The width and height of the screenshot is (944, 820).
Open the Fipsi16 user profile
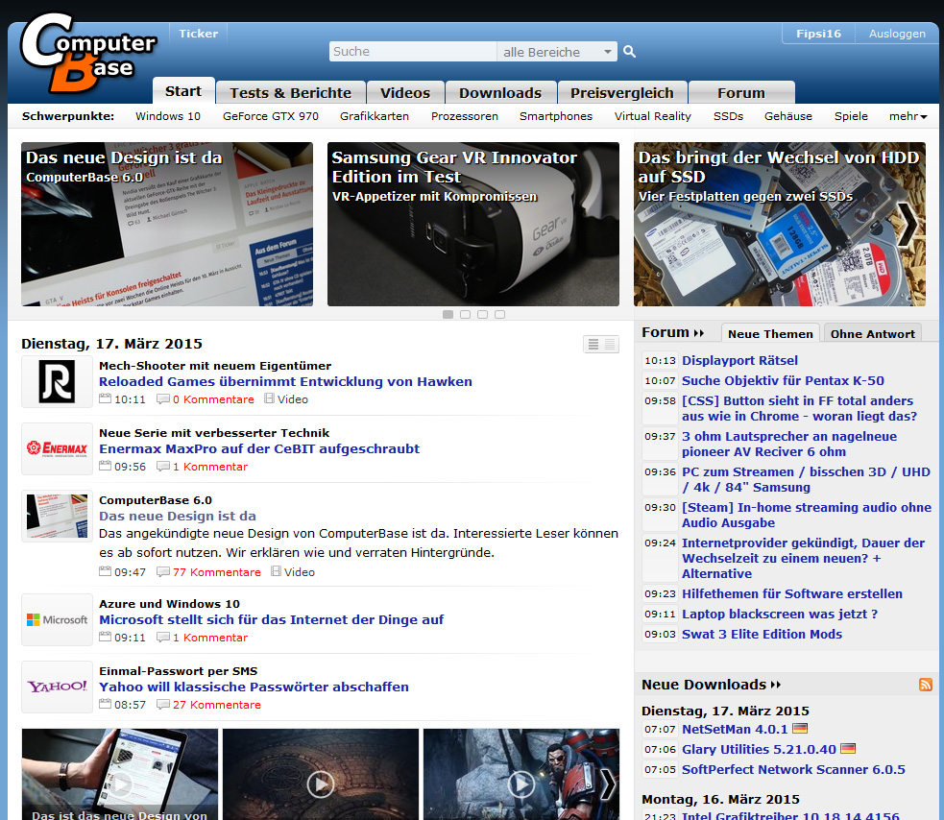pos(818,34)
